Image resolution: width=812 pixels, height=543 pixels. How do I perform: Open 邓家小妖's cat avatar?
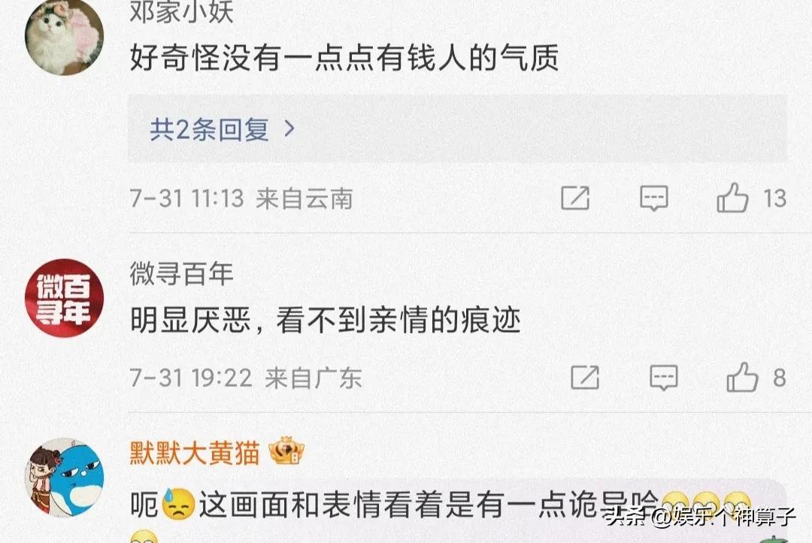64,37
